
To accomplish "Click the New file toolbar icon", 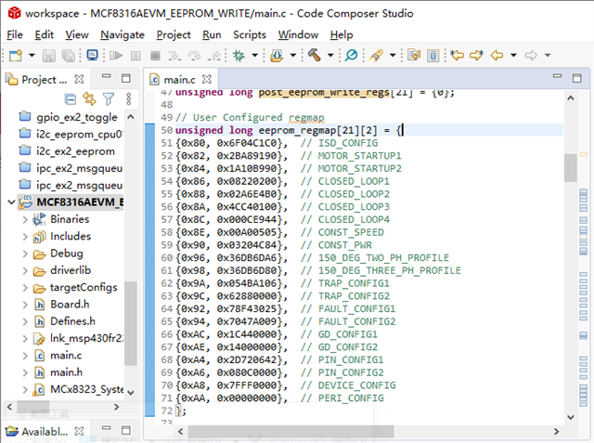I will [x=16, y=56].
